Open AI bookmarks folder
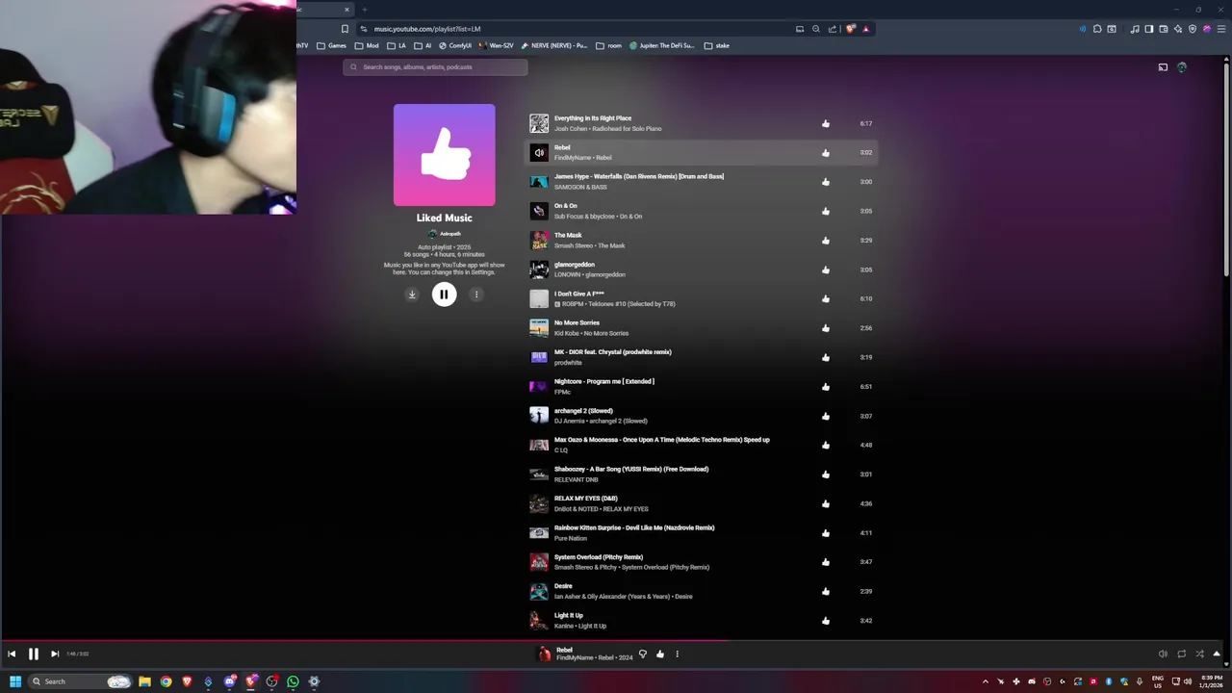This screenshot has width=1232, height=693. coord(423,45)
